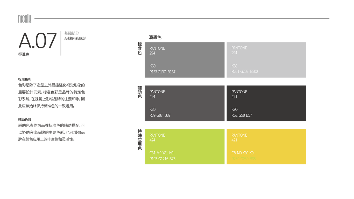Select the 潘通色 title above the swatches
Viewport: 354px width, 199px height.
pos(155,38)
